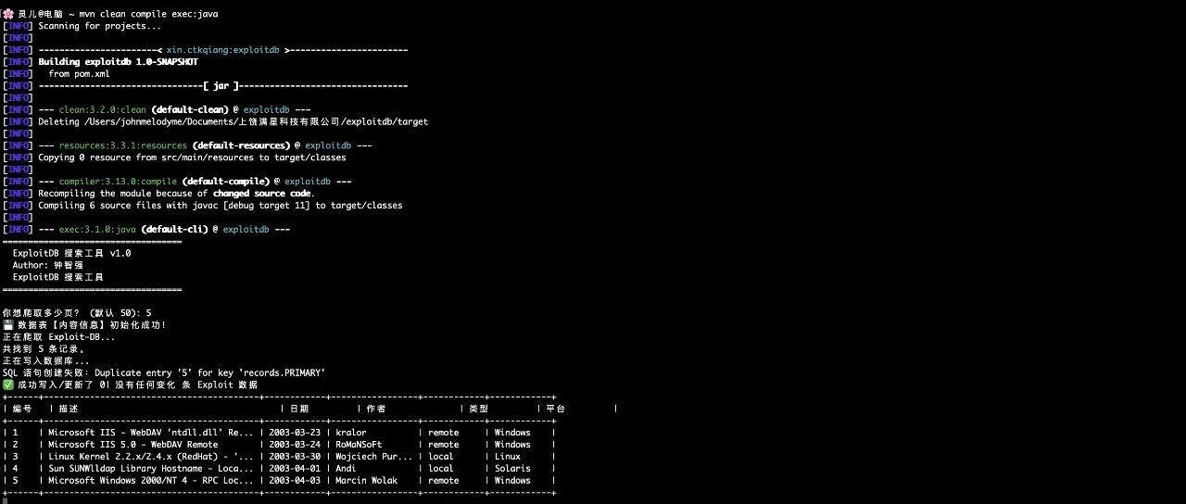The width and height of the screenshot is (1186, 504).
Task: Click 'Windows' platform in the RoMaNSoFt row
Action: click(512, 445)
